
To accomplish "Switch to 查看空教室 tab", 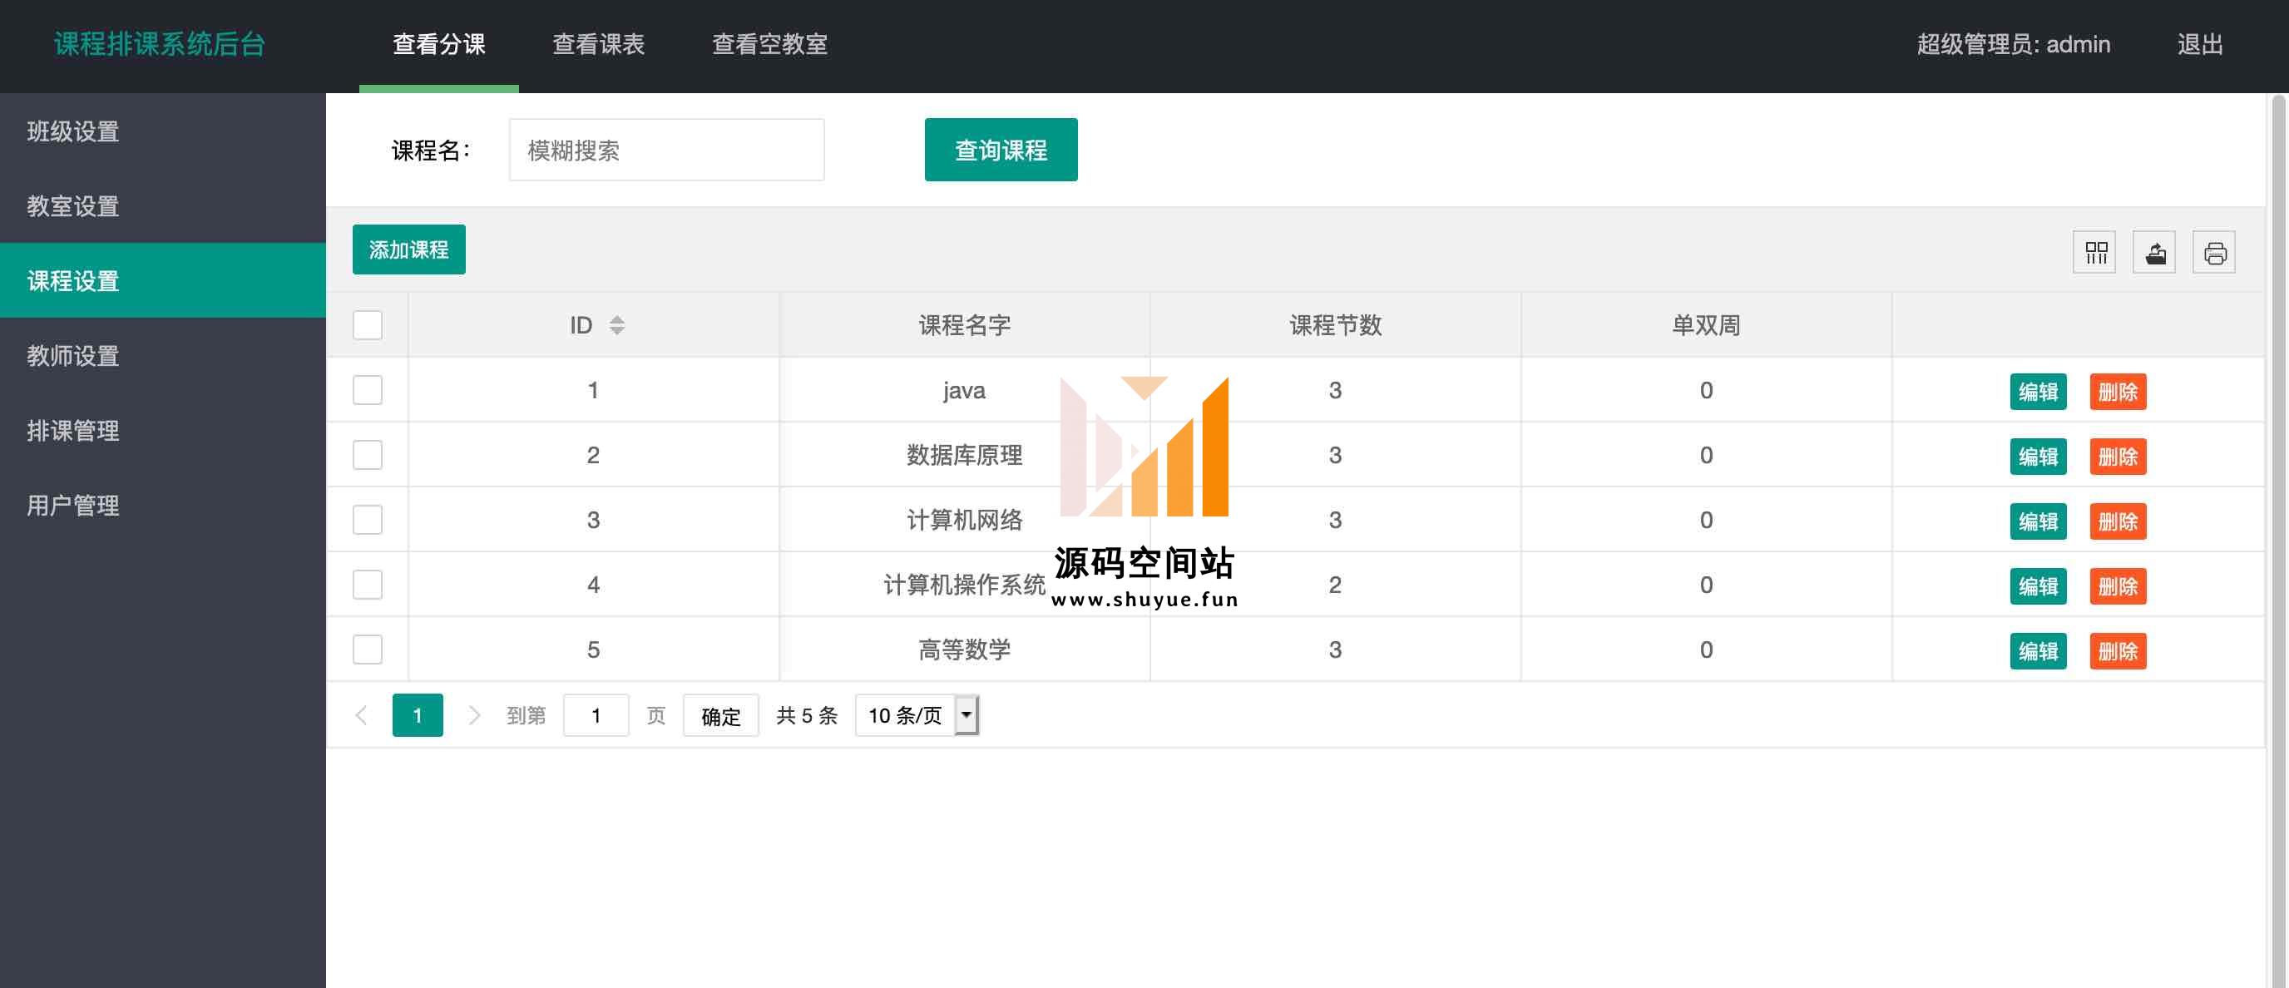I will pyautogui.click(x=769, y=44).
